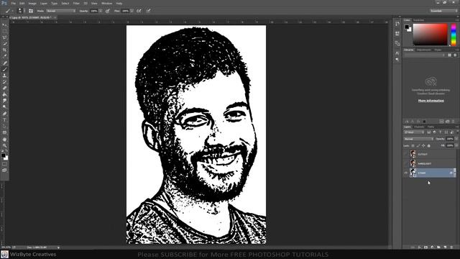Open the layer blend mode dropdown

(418, 139)
